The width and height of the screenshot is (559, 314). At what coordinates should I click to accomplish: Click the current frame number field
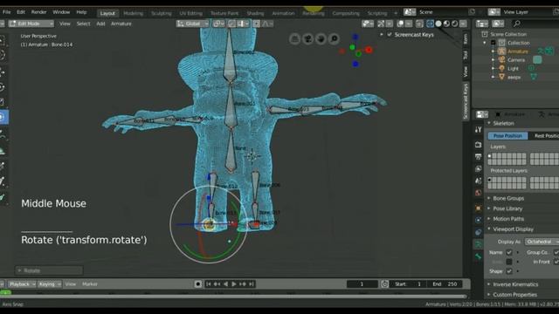(362, 284)
